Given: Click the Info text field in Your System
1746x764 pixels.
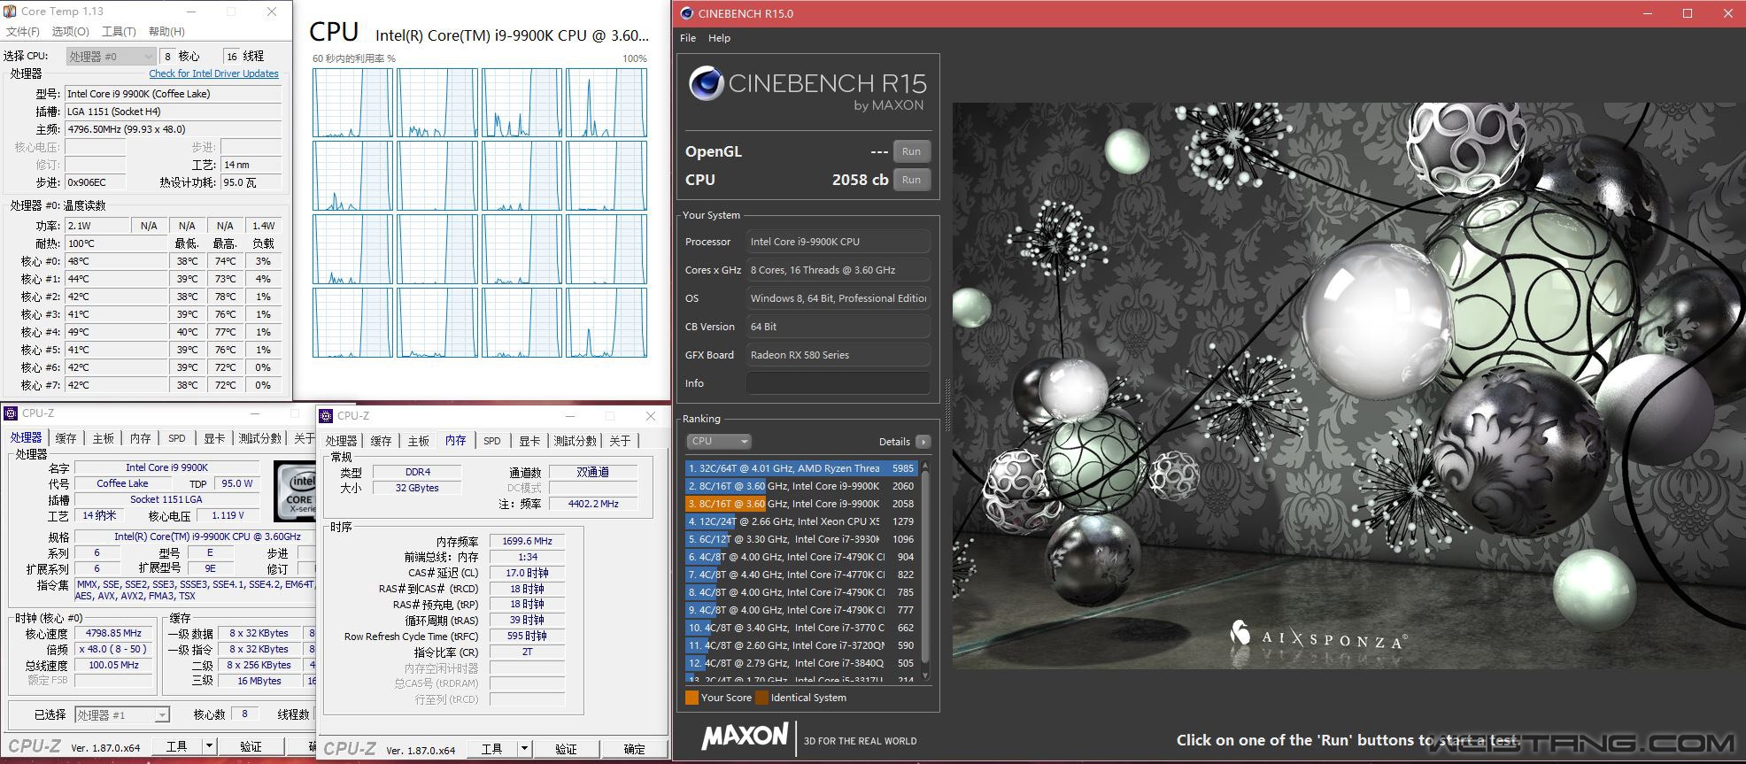Looking at the screenshot, I should click(838, 383).
